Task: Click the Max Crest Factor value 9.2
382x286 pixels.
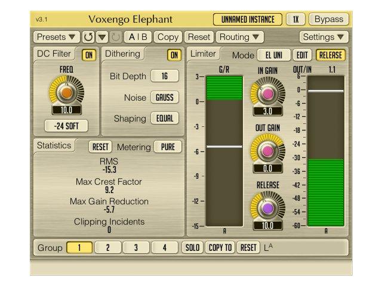Action: [x=109, y=189]
